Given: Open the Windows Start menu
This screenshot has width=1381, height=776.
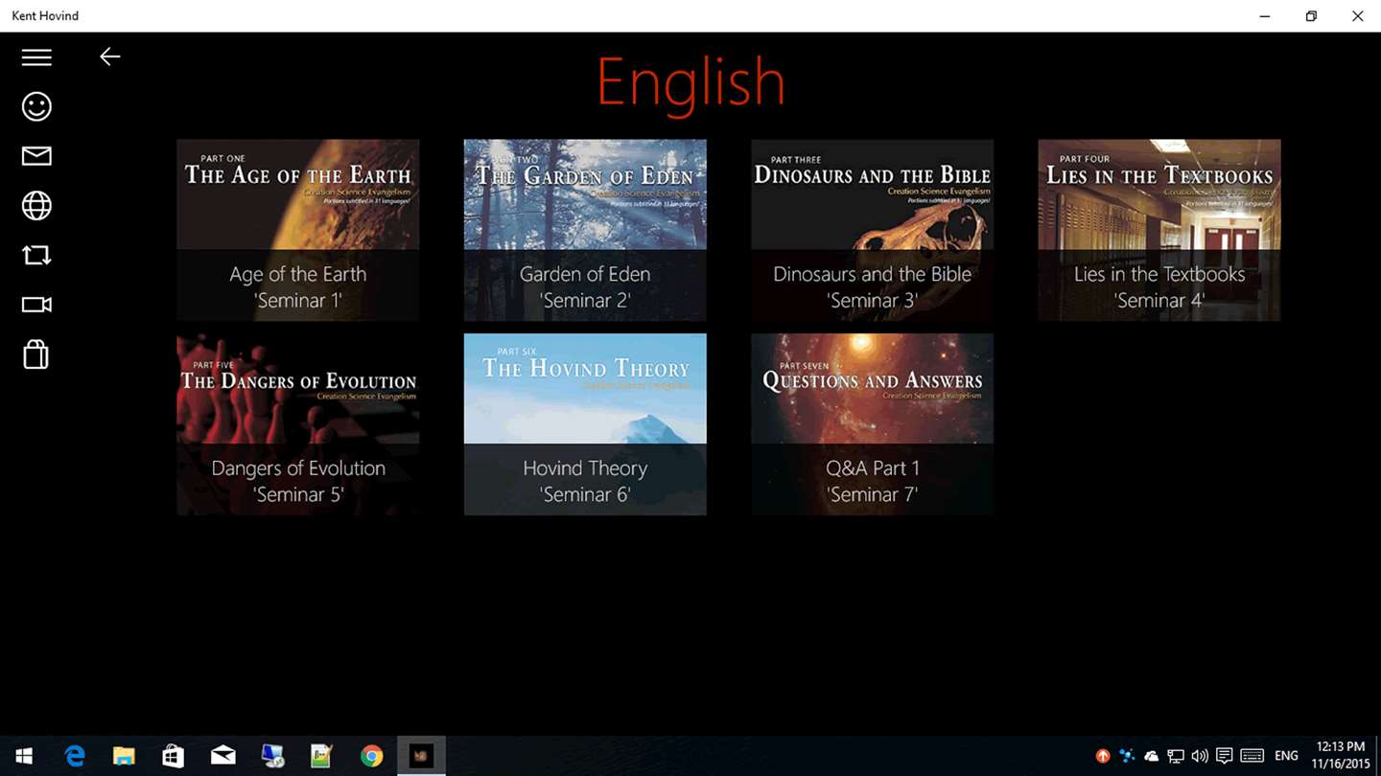Looking at the screenshot, I should 24,756.
